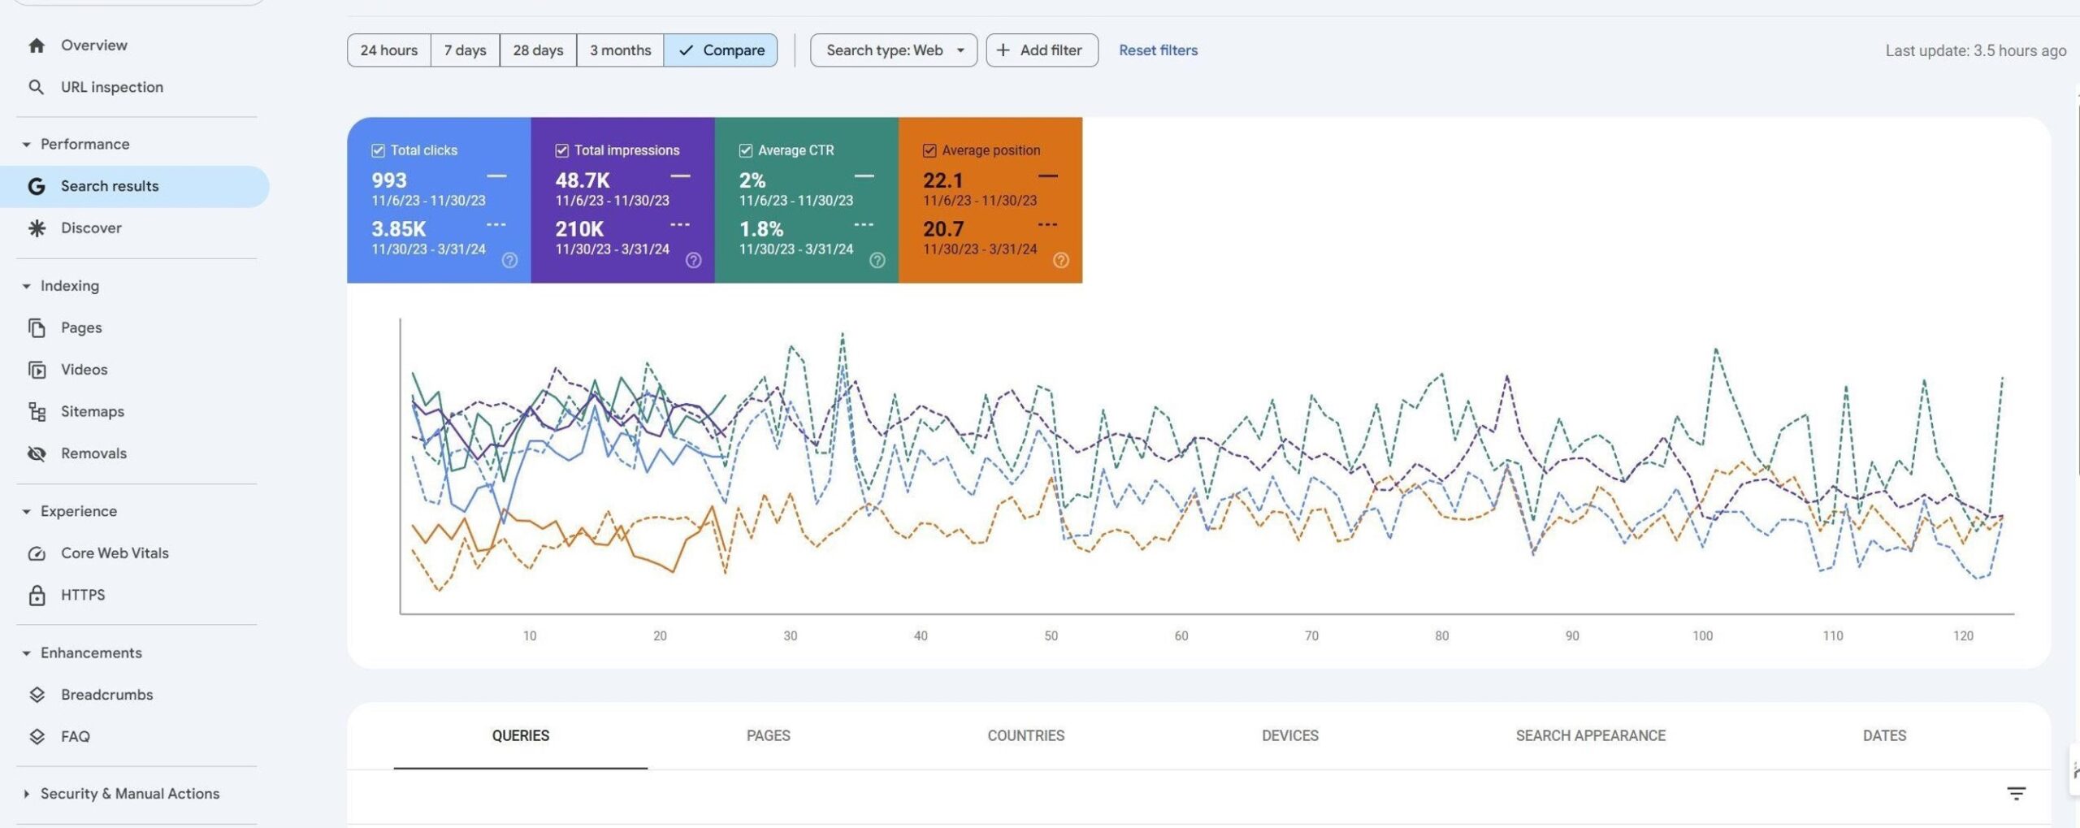Screen dimensions: 2080x828
Task: Toggle the Average CTR checkbox
Action: (745, 150)
